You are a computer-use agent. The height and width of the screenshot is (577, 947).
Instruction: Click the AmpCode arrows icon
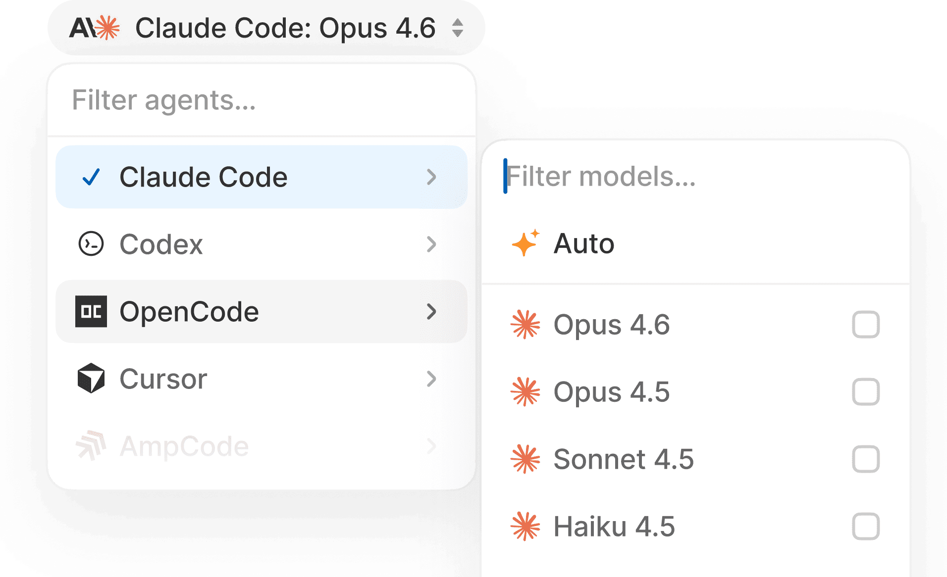click(x=91, y=445)
